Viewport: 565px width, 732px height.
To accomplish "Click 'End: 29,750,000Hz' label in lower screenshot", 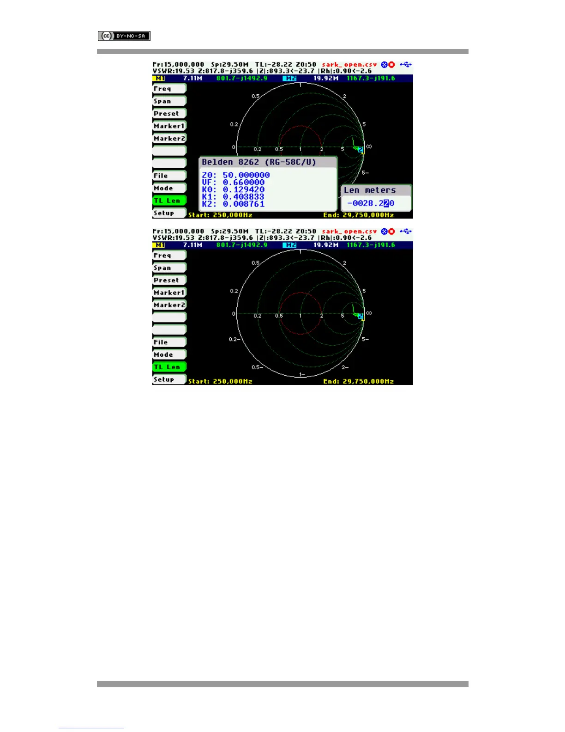I will pyautogui.click(x=358, y=382).
